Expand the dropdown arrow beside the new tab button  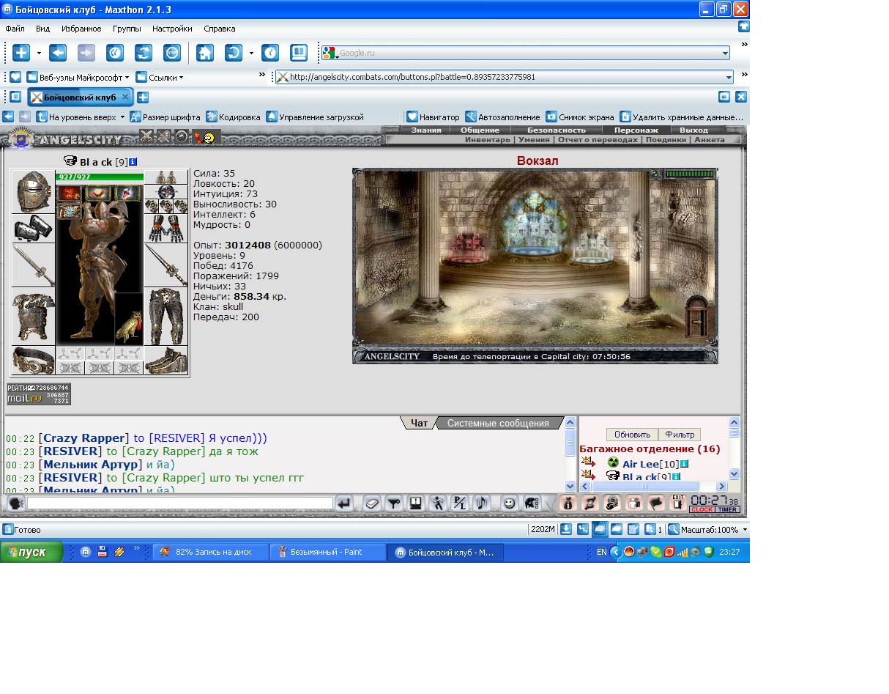click(x=39, y=53)
